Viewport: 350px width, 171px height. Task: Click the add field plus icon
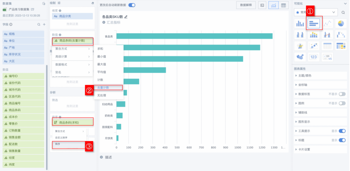(44, 24)
